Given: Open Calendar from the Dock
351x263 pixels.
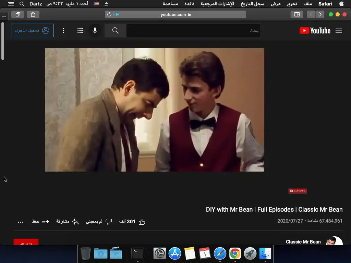Looking at the screenshot, I should point(205,253).
